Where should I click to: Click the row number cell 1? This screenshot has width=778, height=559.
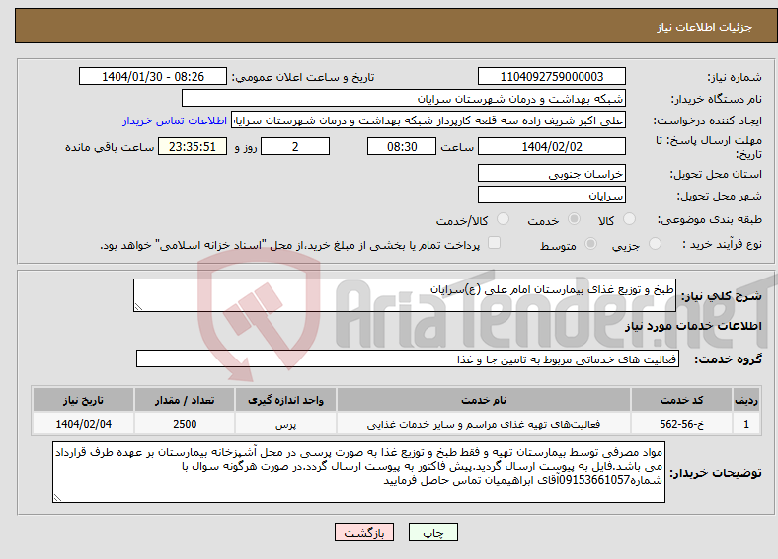746,424
